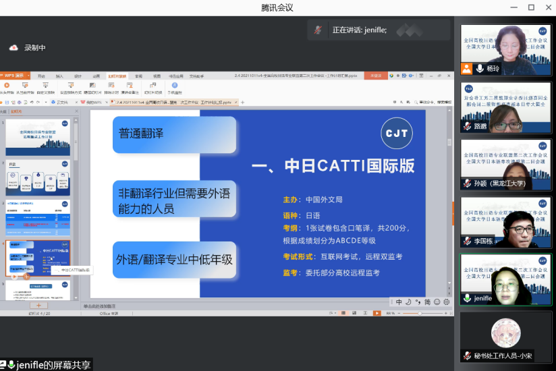The image size is (556, 371).
Task: Click the 演讲者备注 speaker notes icon
Action: coord(130,86)
